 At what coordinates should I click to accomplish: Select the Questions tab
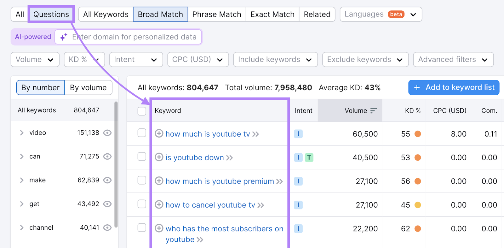[x=51, y=14]
